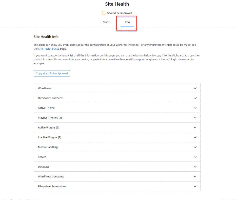Click the yellow 'Should be improved' status circle
The height and width of the screenshot is (200, 237).
click(104, 13)
